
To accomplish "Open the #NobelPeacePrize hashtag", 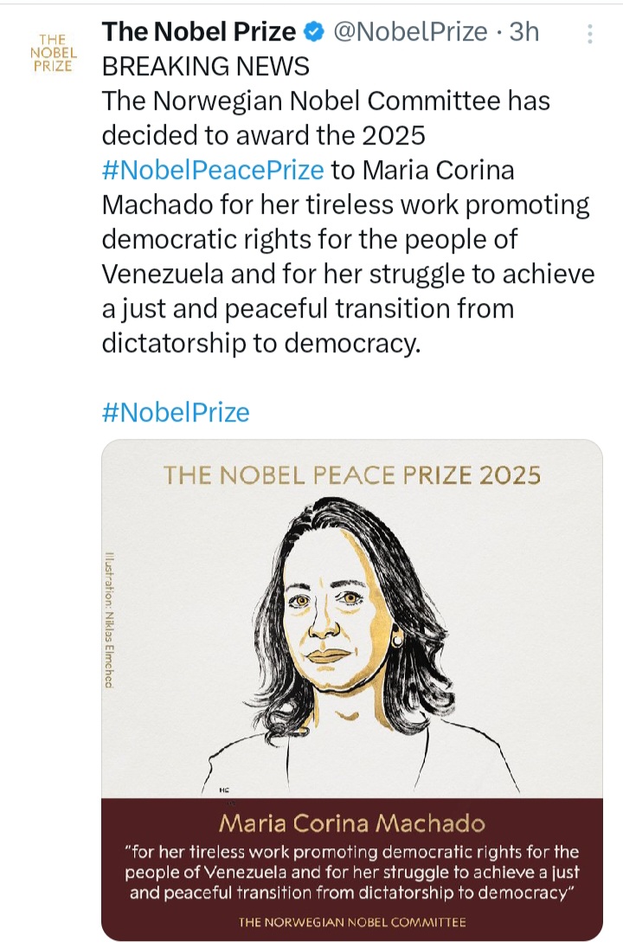I will point(213,170).
